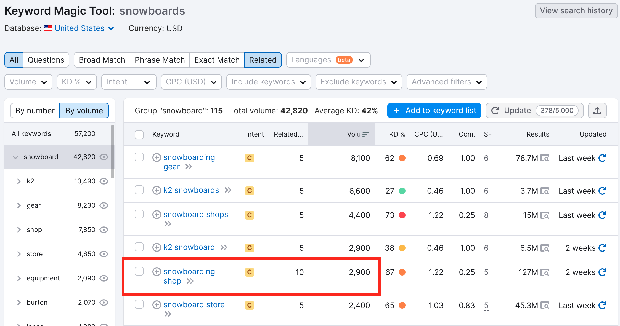
Task: Select the Related tab
Action: tap(263, 60)
